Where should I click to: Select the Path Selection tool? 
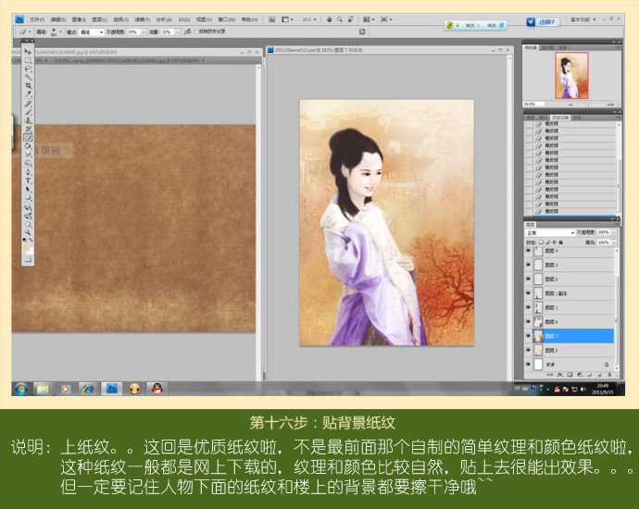coord(28,189)
